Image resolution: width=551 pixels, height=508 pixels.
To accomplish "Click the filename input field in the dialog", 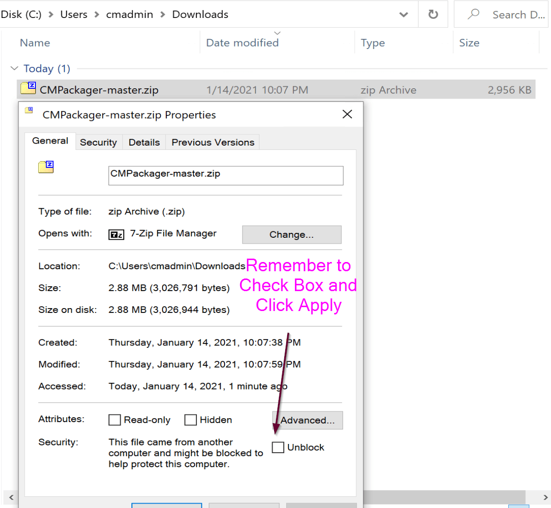I will [226, 175].
